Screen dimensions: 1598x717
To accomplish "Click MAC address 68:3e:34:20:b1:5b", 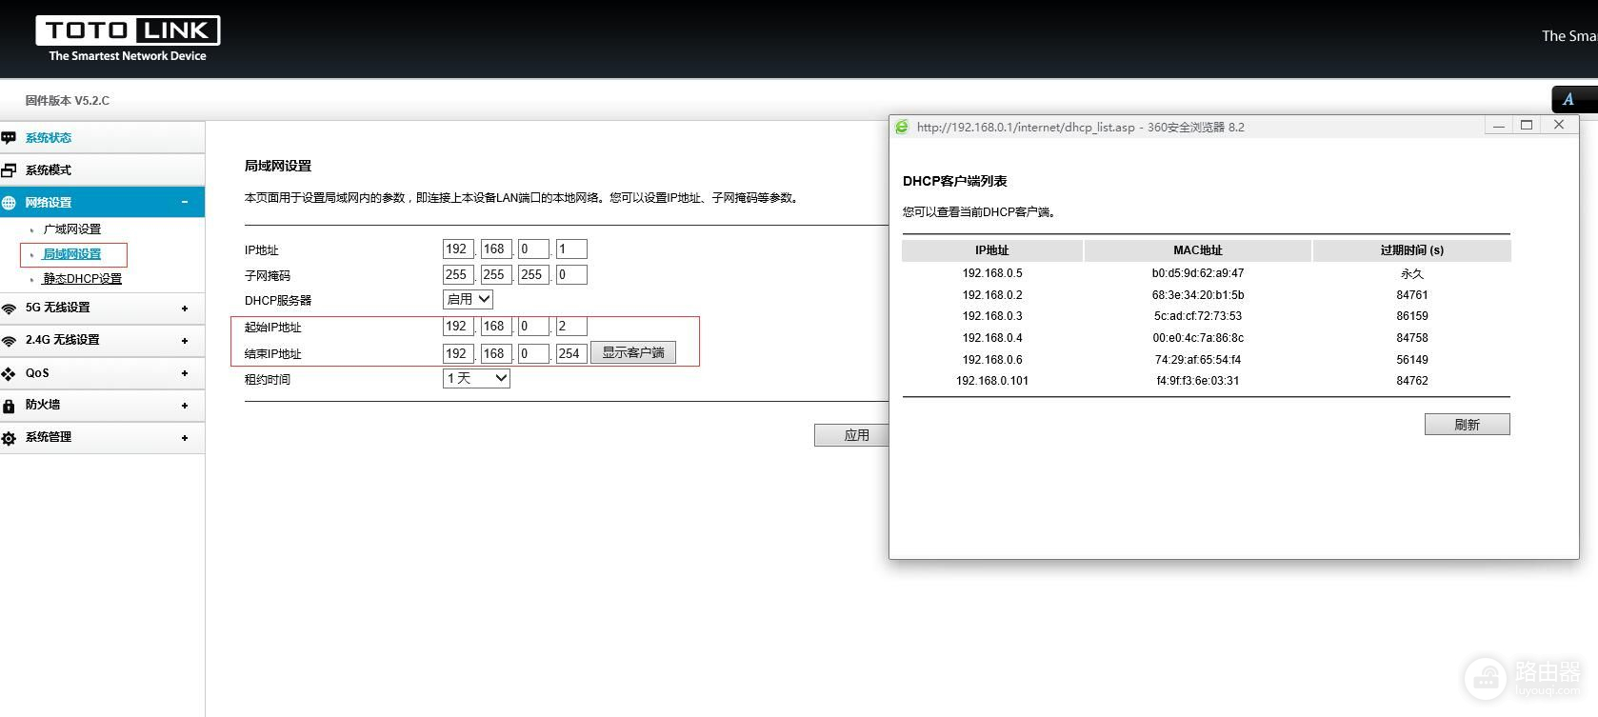I will (1198, 295).
